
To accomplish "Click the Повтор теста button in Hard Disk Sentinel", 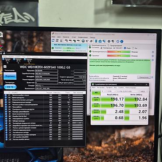I will click(144, 77).
